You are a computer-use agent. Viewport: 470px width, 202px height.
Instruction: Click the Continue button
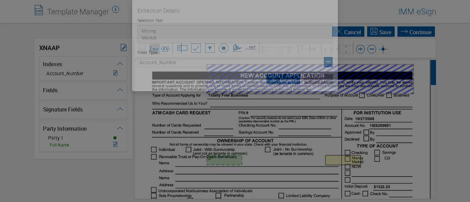click(416, 32)
